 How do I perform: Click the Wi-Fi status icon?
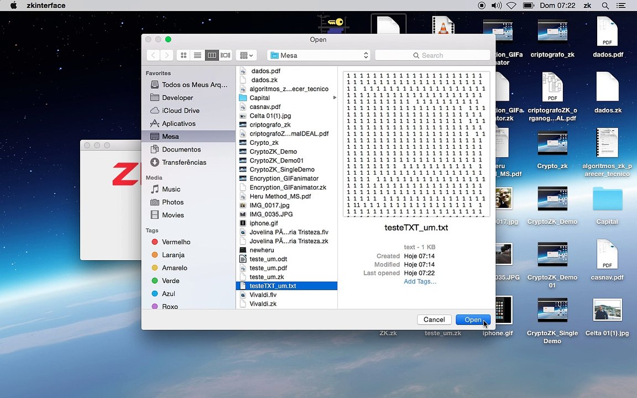click(x=511, y=6)
